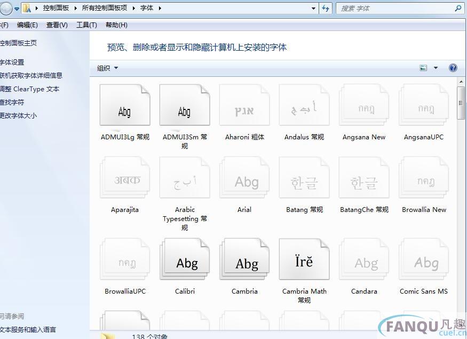Go to 控制面板主页 link
This screenshot has height=339, width=467.
18,43
